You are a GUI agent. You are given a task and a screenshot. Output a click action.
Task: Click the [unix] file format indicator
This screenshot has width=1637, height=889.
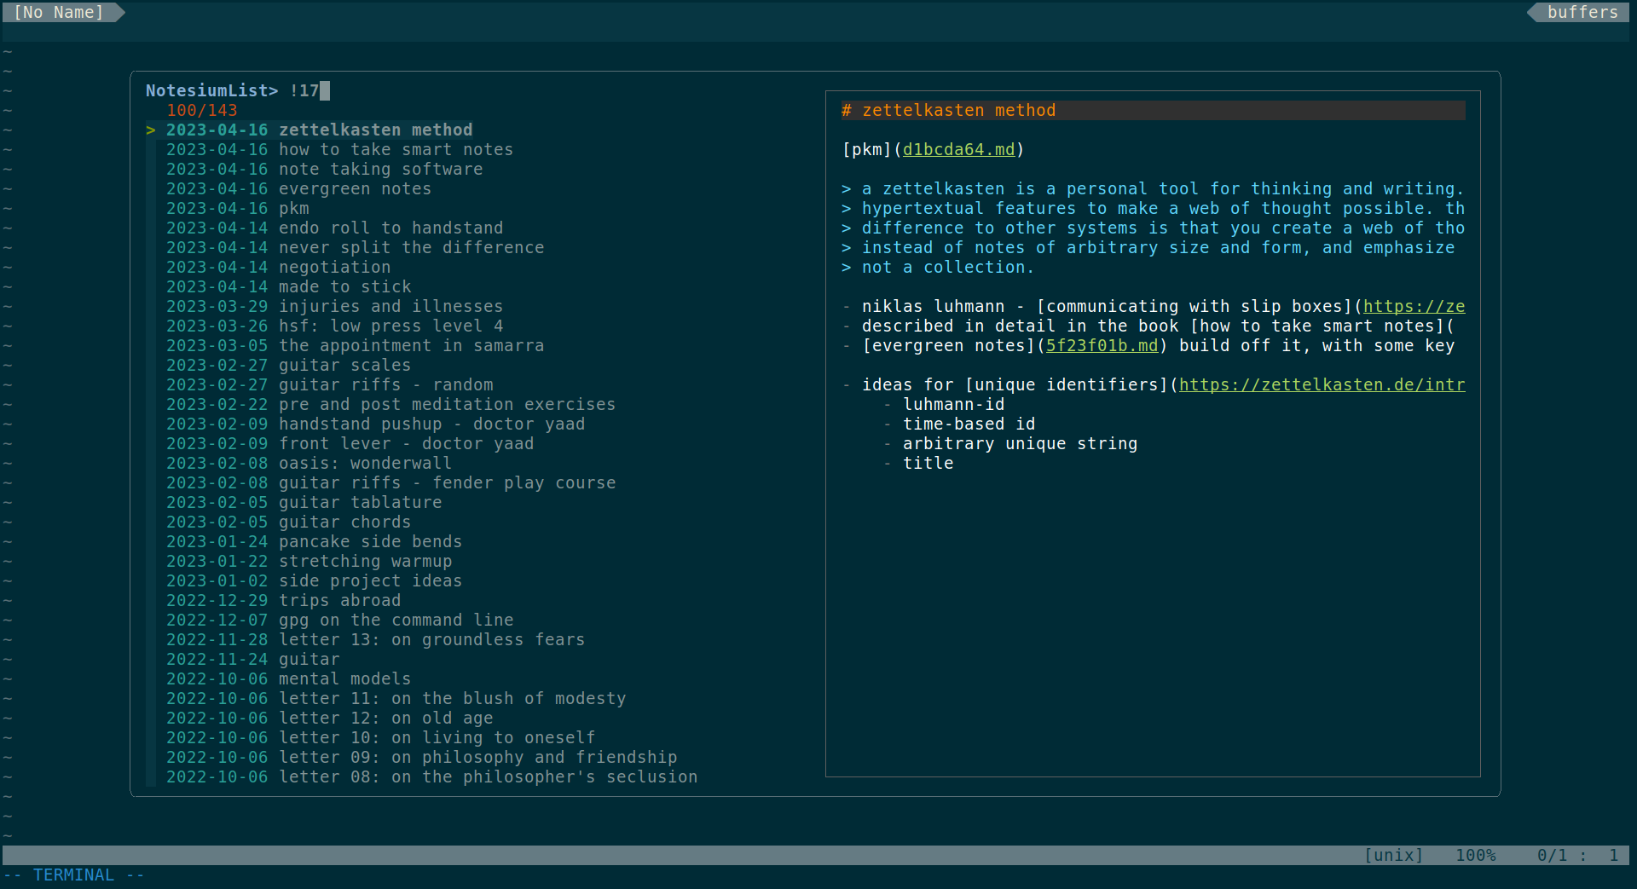[1393, 855]
